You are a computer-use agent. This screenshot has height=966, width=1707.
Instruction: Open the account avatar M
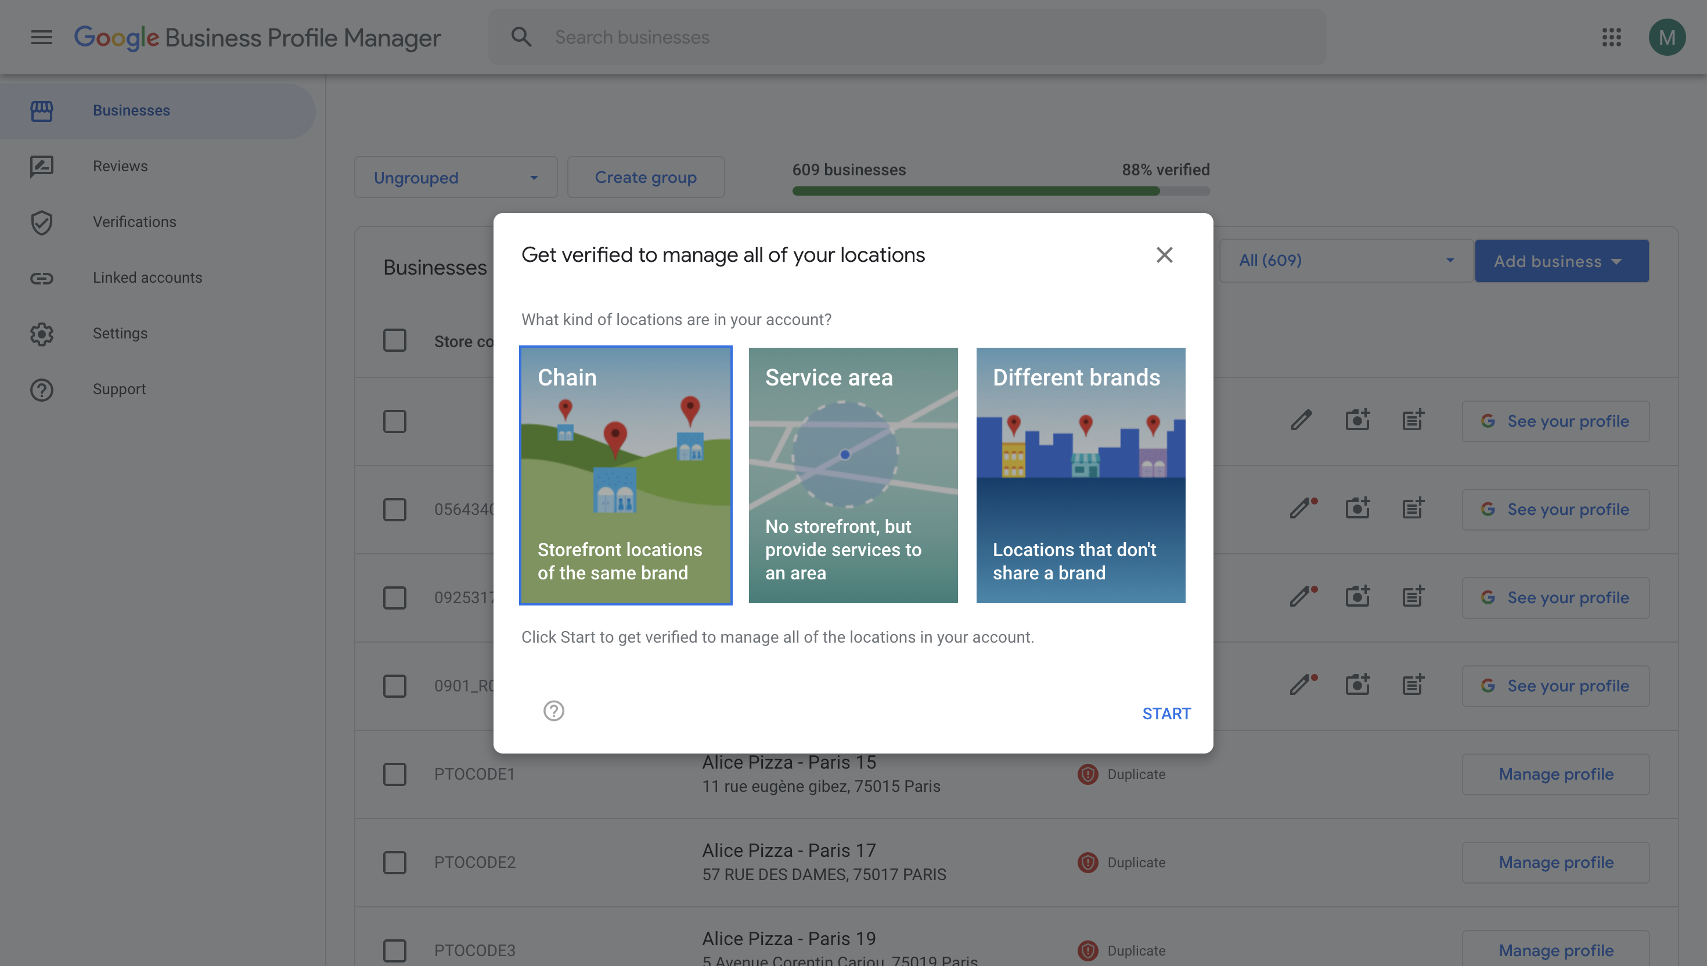coord(1667,37)
